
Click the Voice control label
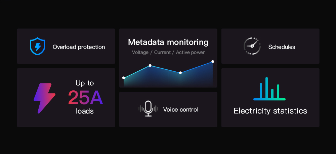pyautogui.click(x=180, y=109)
